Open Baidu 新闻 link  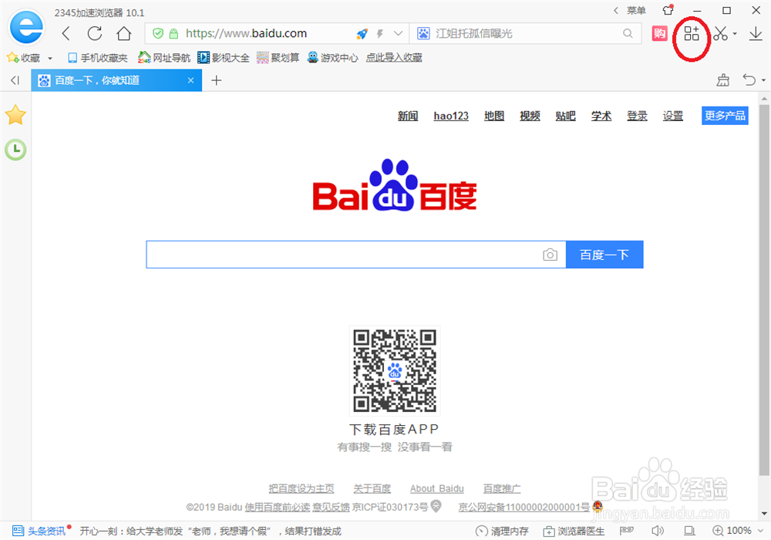tap(408, 116)
